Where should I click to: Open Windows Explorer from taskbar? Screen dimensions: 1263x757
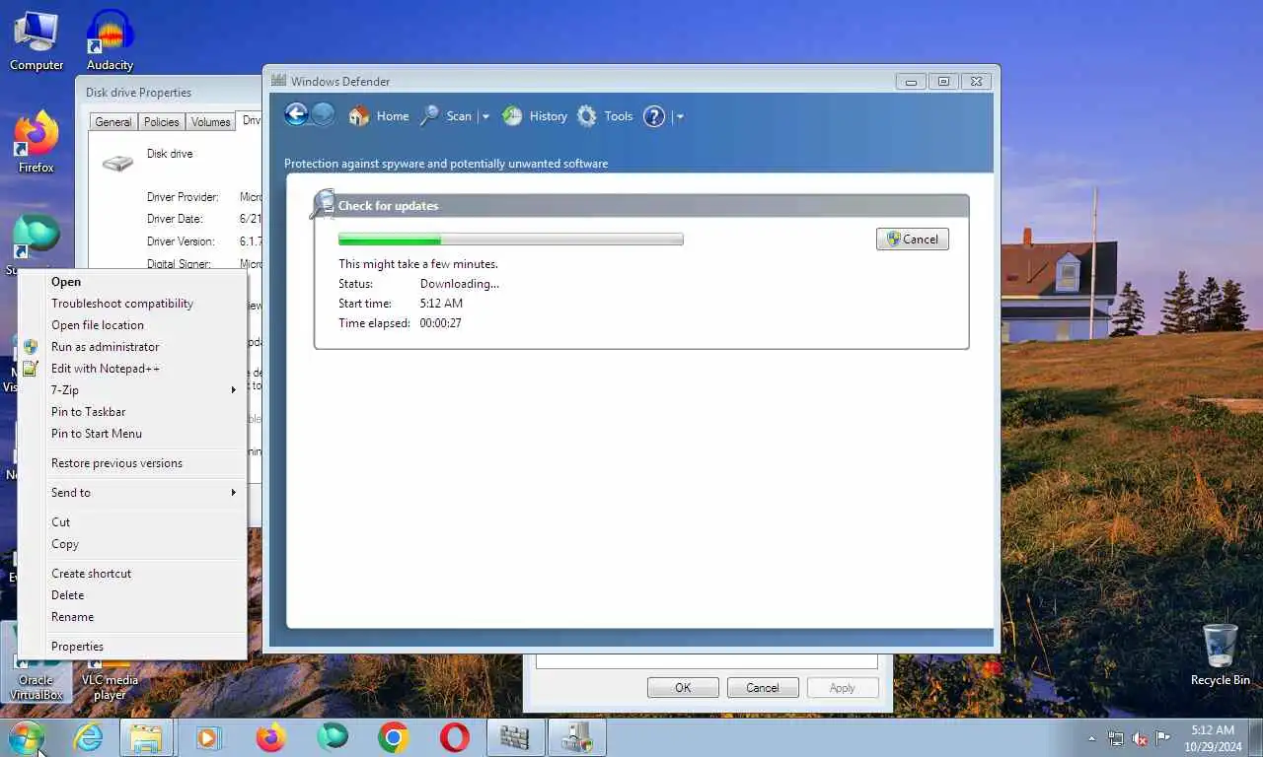point(146,737)
